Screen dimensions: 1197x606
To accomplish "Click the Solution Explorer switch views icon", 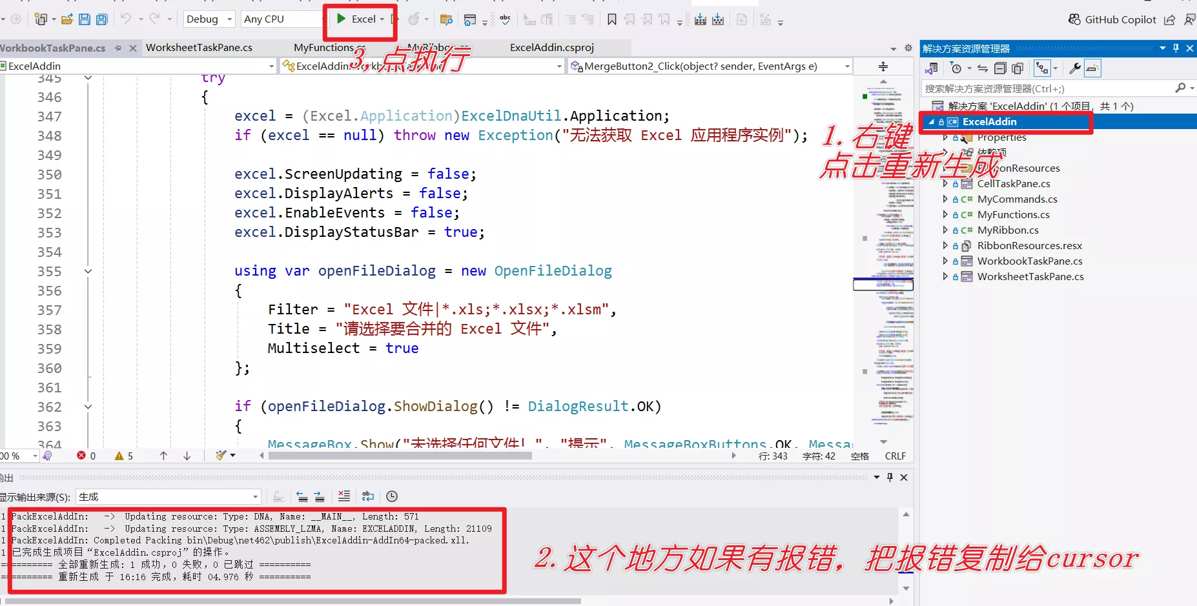I will pyautogui.click(x=932, y=68).
